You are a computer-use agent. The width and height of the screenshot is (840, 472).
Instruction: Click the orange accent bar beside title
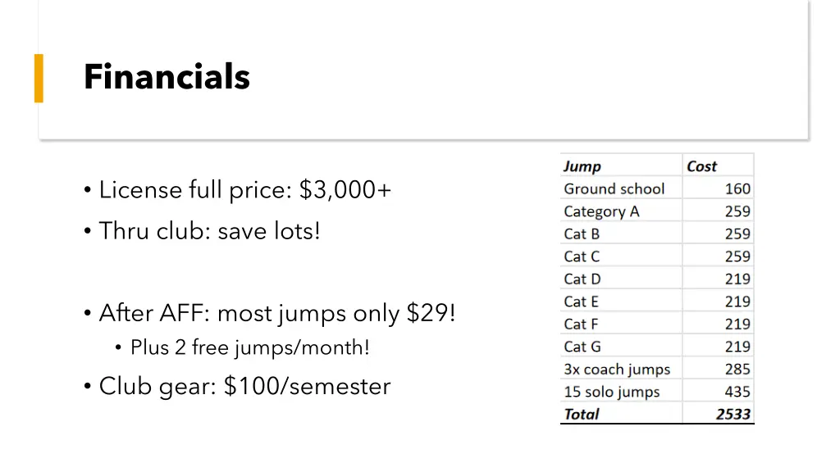coord(39,78)
